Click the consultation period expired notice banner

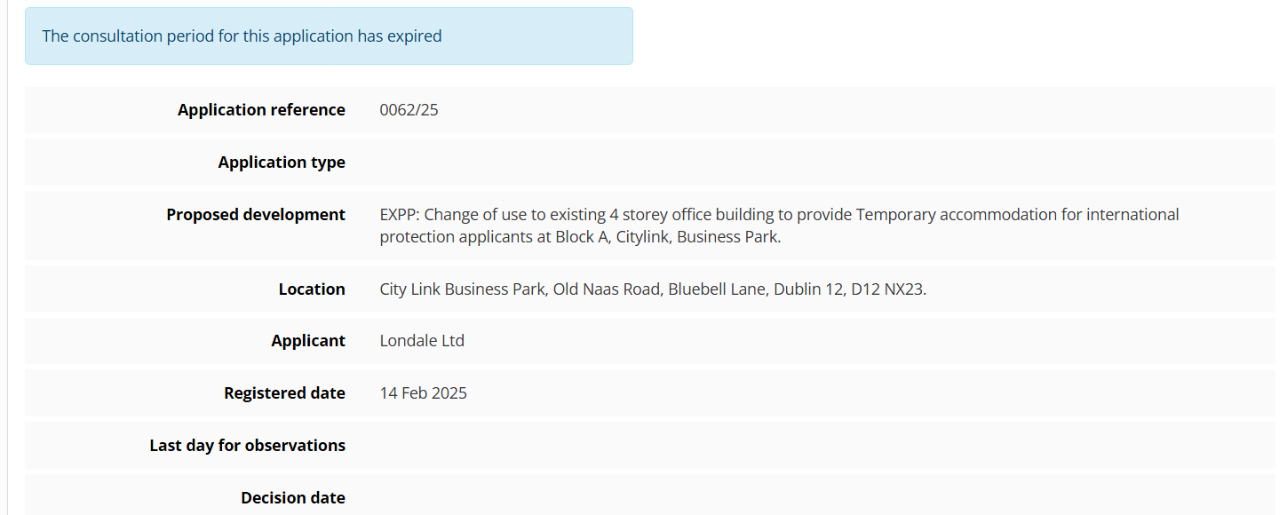[329, 36]
